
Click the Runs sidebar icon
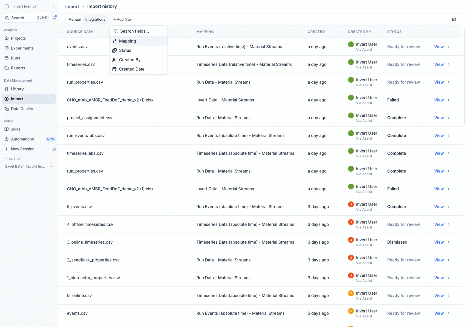(x=7, y=58)
